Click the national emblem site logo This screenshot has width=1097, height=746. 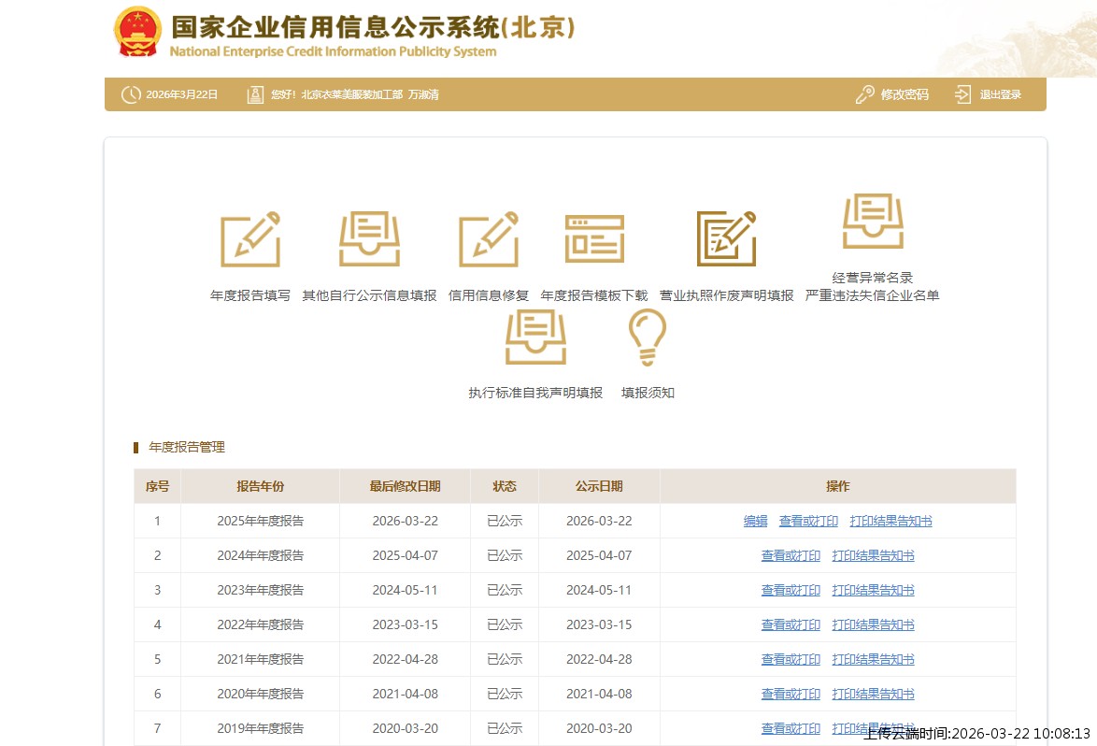(137, 34)
